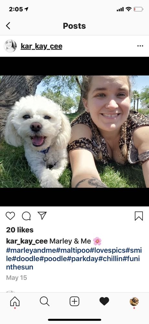Open the Search tab magnifier
Screen dimensions: 149x324
(x=45, y=301)
